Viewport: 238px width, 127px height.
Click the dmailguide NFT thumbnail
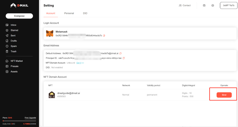(x=52, y=95)
